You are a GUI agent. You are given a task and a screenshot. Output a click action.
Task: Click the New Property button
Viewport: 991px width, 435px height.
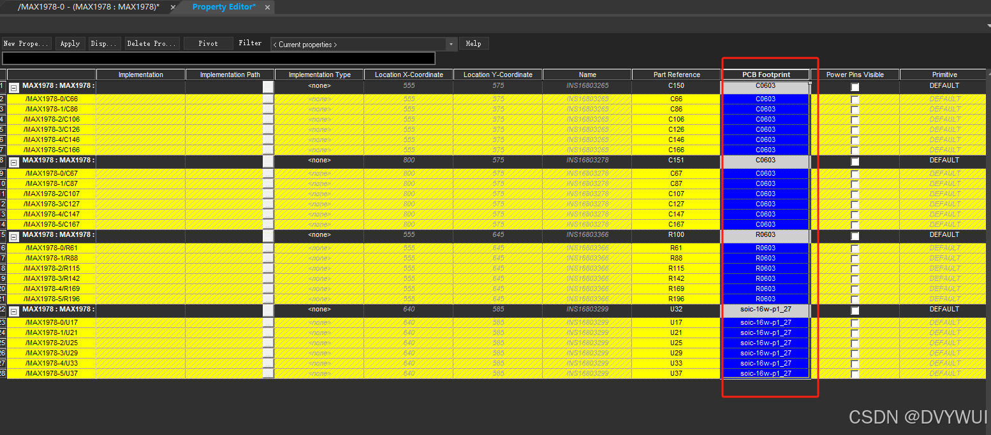[x=26, y=44]
